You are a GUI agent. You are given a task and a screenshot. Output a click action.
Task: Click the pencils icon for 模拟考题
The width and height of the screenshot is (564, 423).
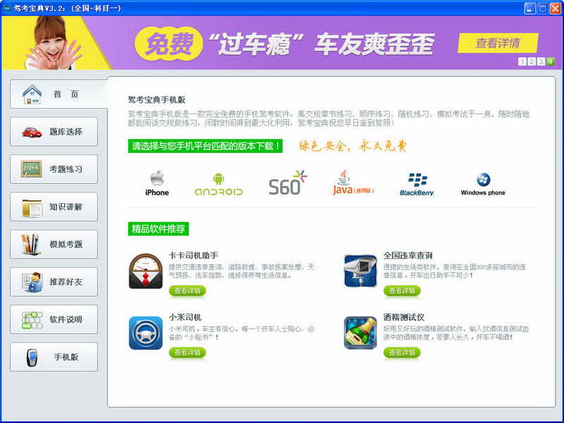point(30,244)
